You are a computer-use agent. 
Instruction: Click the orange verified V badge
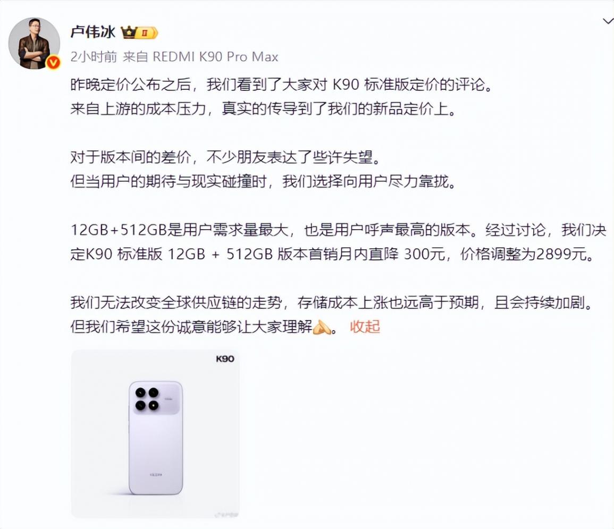click(x=53, y=62)
